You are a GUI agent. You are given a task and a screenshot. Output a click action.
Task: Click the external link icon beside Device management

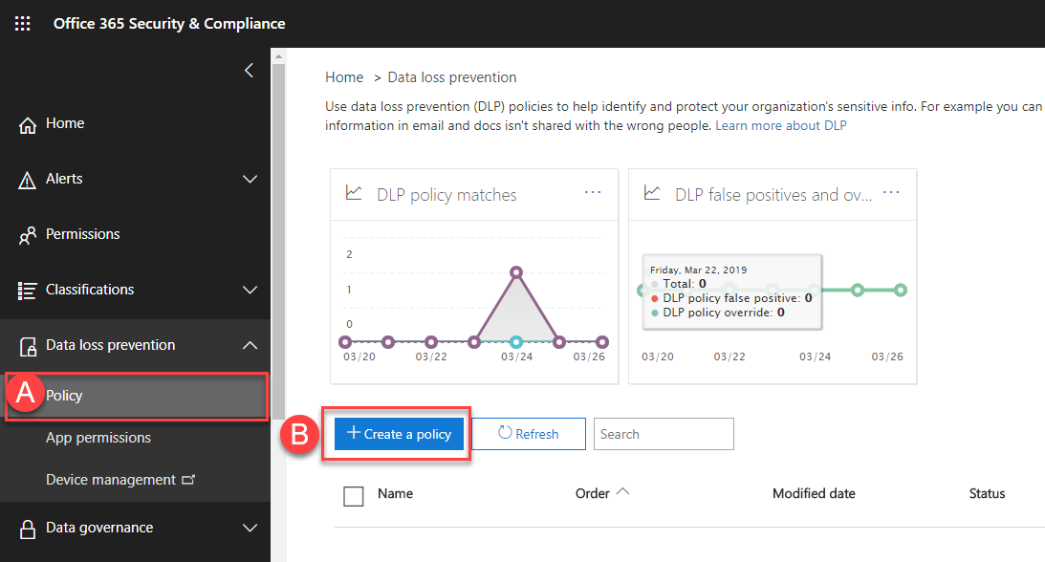tap(188, 480)
